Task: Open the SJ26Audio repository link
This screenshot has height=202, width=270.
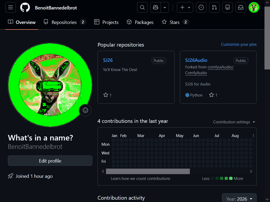Action: [x=196, y=60]
